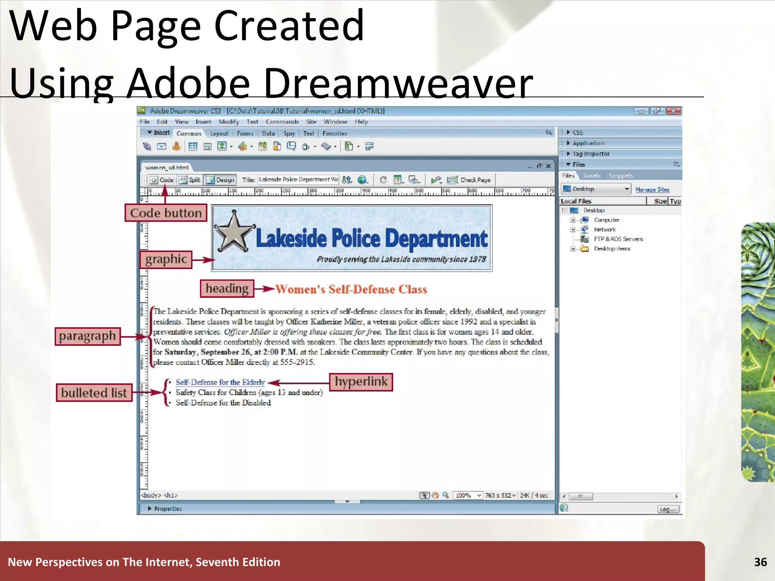Image resolution: width=775 pixels, height=581 pixels.
Task: Collapse the Files panel group
Action: point(568,164)
